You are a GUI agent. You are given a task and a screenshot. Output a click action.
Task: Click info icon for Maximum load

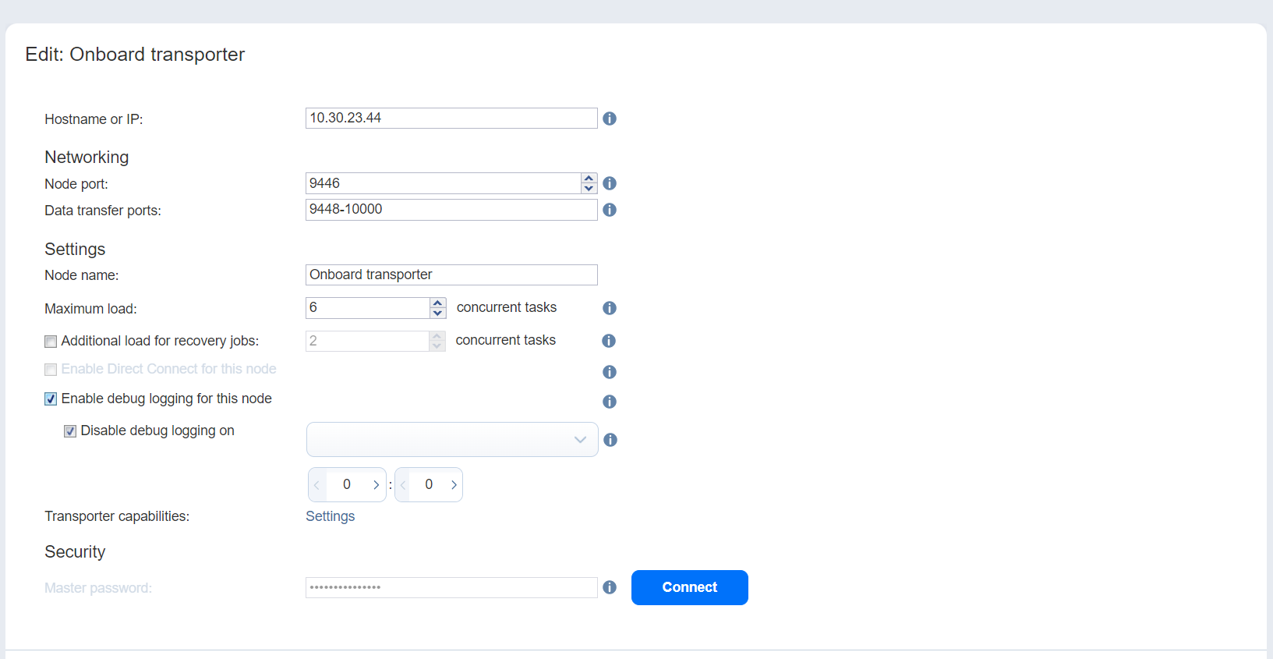coord(610,308)
